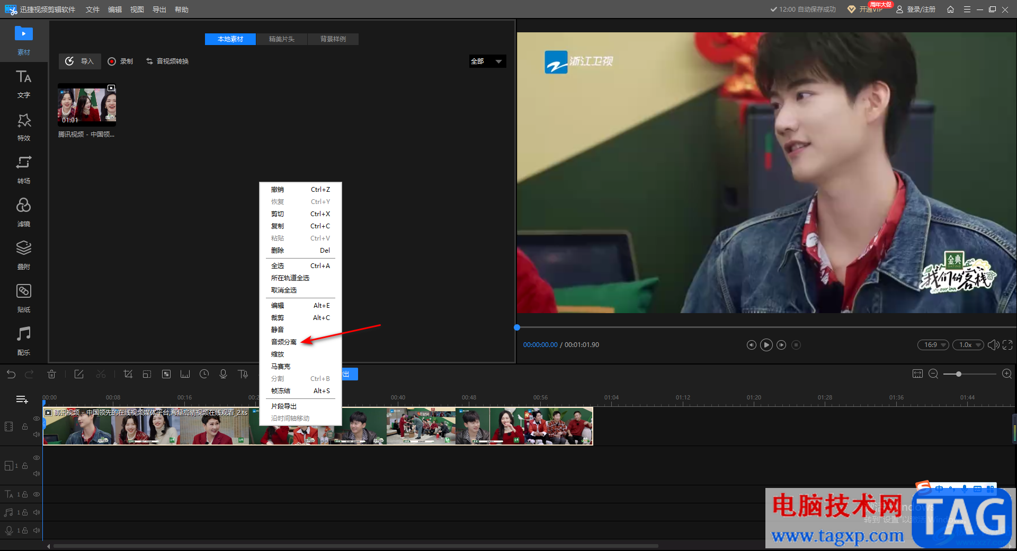
Task: Select the crop tool in timeline toolbar
Action: coord(128,374)
